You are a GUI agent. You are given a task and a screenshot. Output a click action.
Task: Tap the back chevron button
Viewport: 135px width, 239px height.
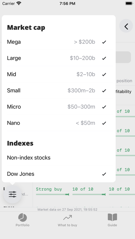tap(126, 26)
